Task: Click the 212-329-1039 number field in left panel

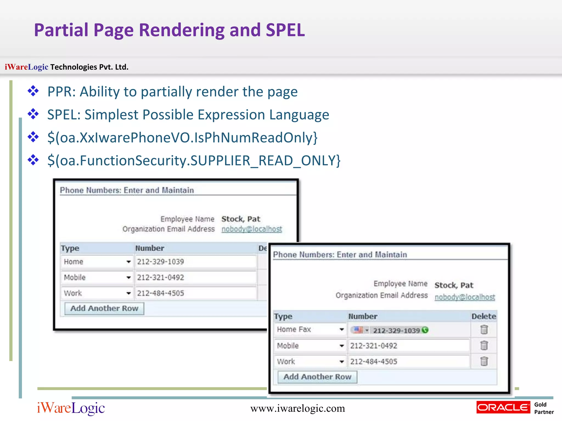Action: pos(196,262)
